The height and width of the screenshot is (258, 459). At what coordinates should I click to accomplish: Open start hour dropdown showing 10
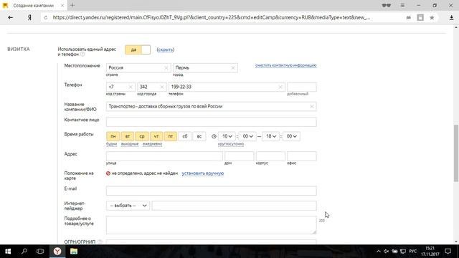[227, 136]
